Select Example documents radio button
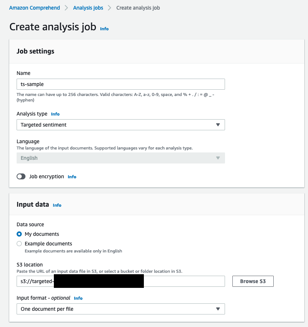This screenshot has height=327, width=308. click(20, 244)
